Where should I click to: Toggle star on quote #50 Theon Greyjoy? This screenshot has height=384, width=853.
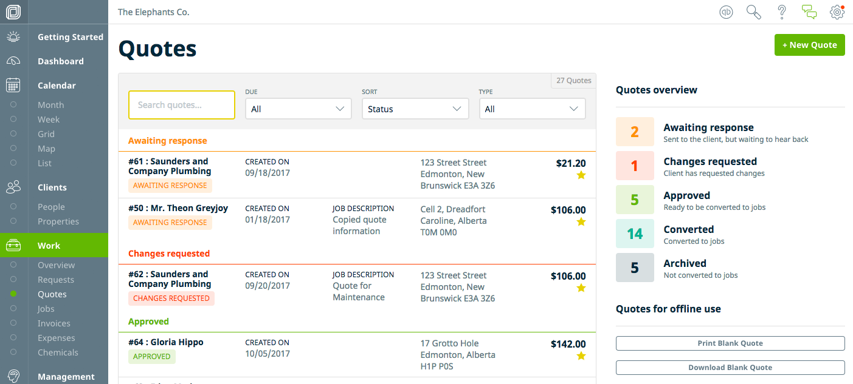(x=581, y=222)
